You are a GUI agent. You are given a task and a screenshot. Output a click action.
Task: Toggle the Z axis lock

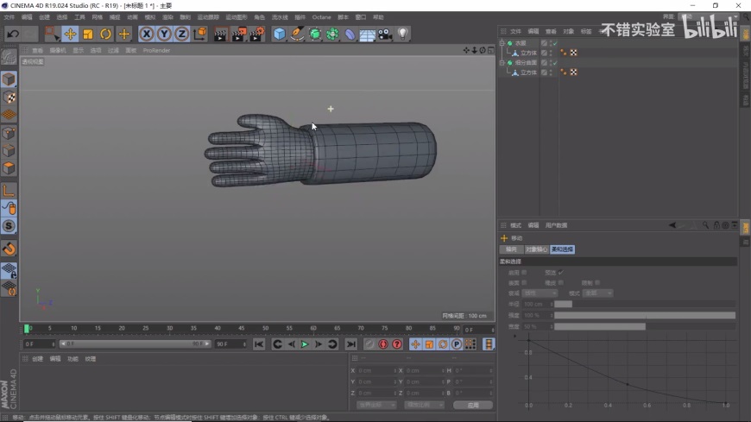[x=181, y=34]
